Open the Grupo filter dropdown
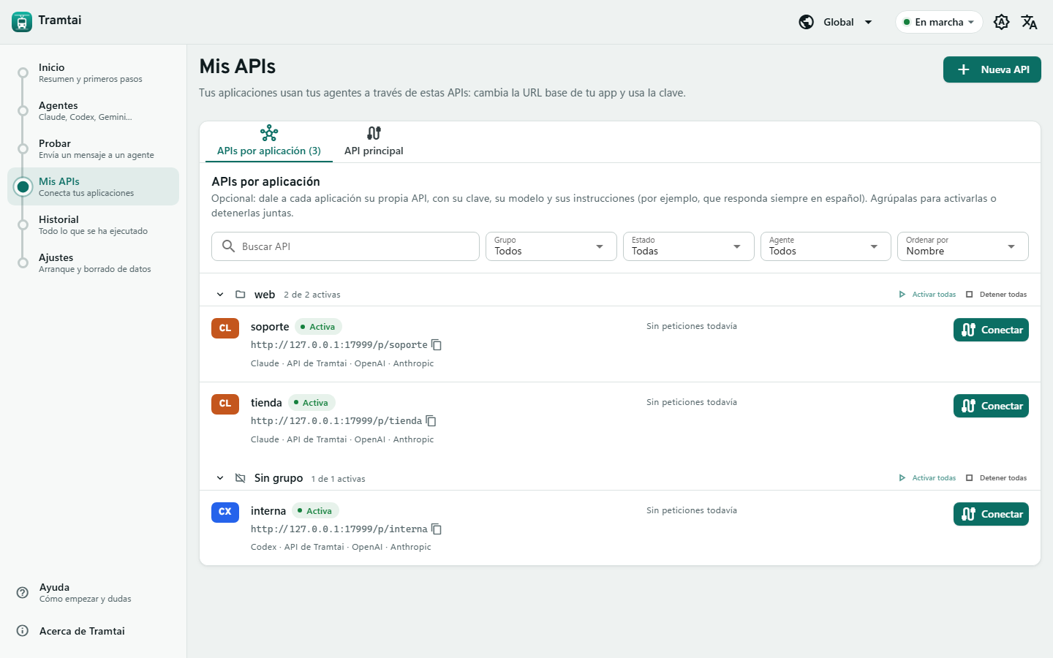 click(x=551, y=246)
